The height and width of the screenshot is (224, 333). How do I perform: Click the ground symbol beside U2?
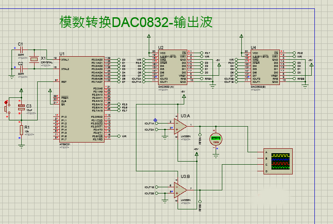click(x=213, y=86)
